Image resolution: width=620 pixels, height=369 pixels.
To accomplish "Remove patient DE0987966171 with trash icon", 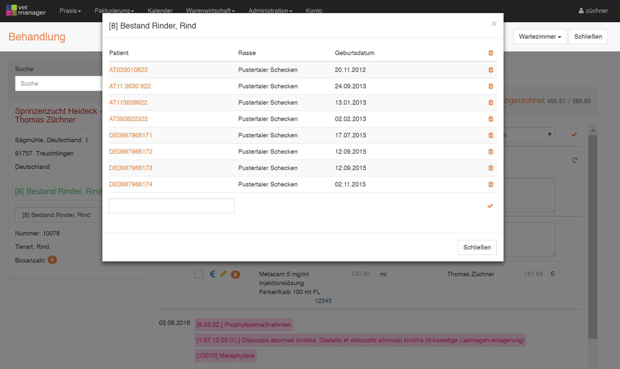I will [x=490, y=135].
